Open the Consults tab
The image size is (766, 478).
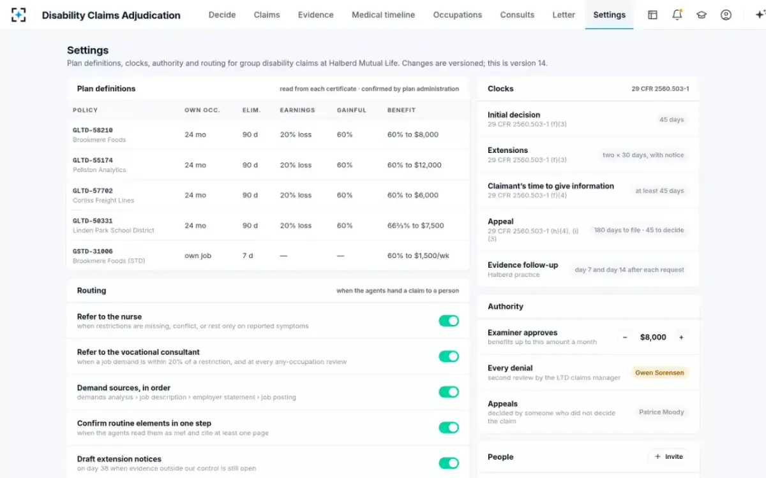point(517,15)
